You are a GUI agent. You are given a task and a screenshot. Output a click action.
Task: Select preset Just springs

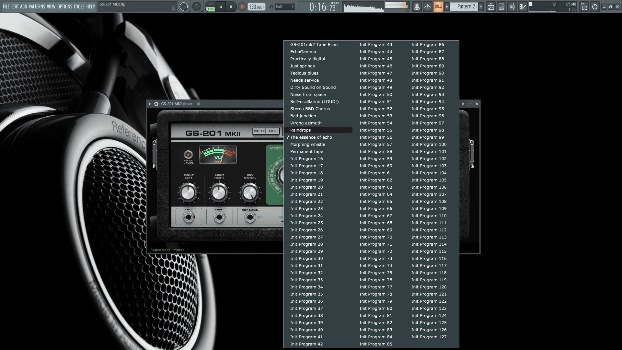[x=318, y=66]
